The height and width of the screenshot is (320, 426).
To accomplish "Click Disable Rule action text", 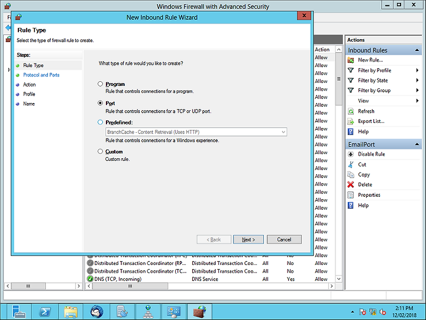I will pos(372,154).
